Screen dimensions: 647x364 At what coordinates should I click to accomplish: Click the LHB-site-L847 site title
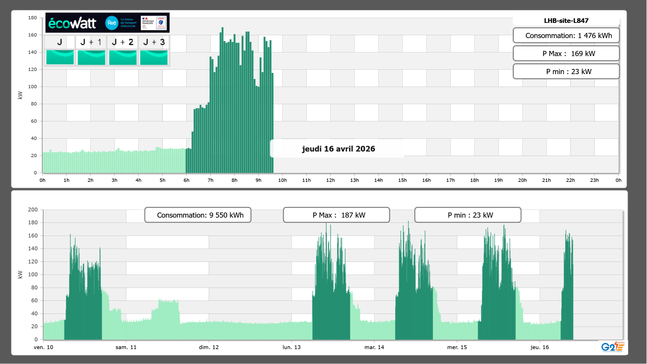566,21
